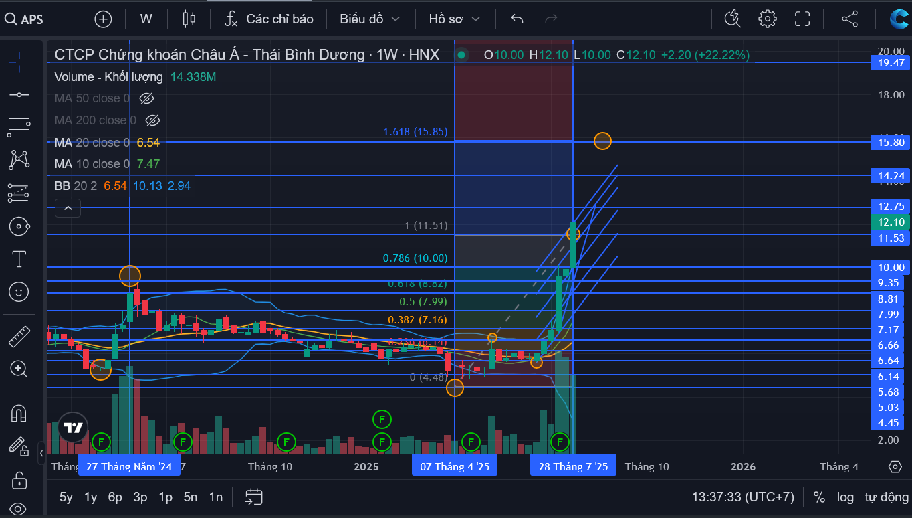Open time axis settings gear

[x=895, y=466]
